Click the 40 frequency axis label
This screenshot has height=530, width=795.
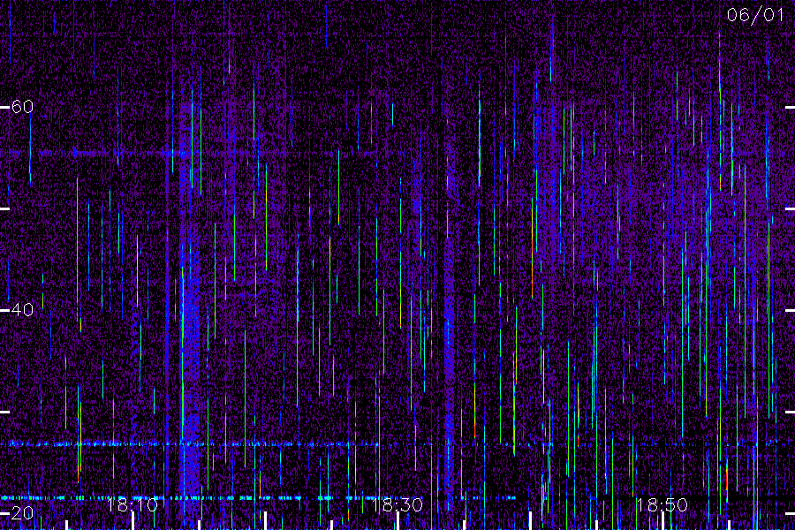(22, 309)
